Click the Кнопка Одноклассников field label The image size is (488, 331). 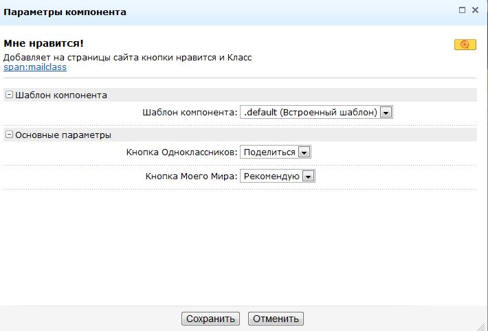coord(181,152)
